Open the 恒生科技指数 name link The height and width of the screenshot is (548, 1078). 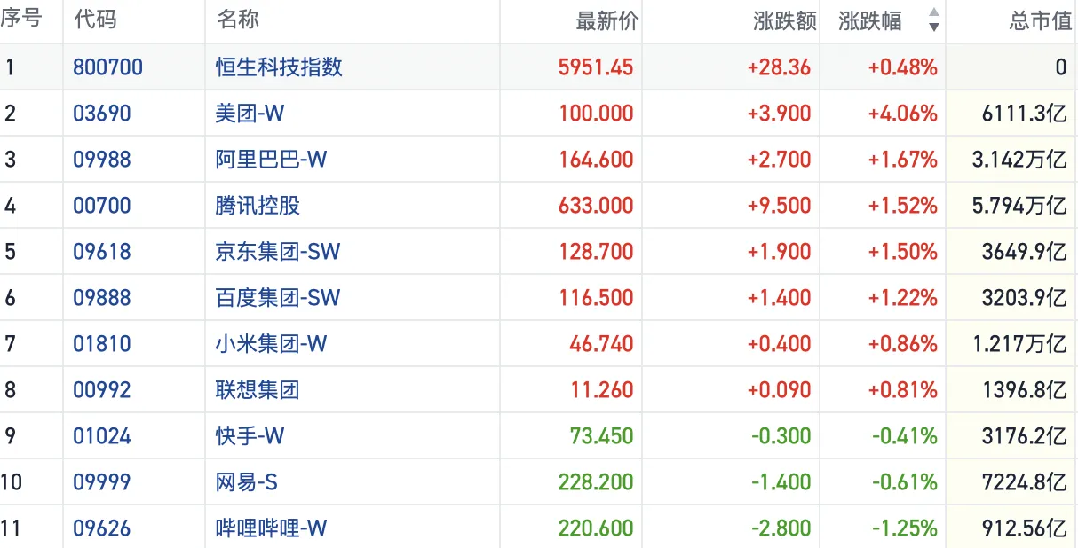point(279,67)
